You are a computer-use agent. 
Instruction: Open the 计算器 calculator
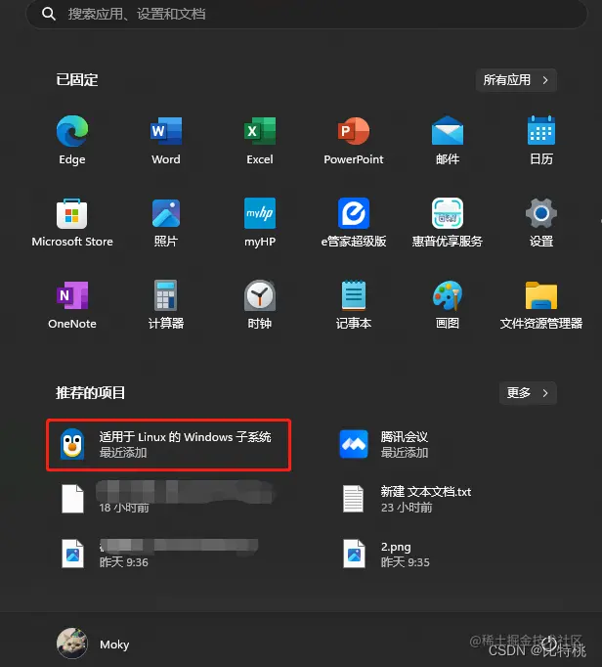click(166, 305)
